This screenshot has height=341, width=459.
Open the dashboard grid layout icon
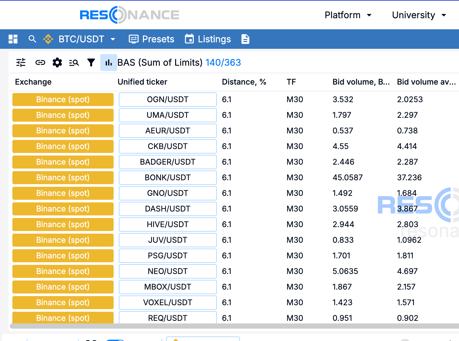point(13,39)
